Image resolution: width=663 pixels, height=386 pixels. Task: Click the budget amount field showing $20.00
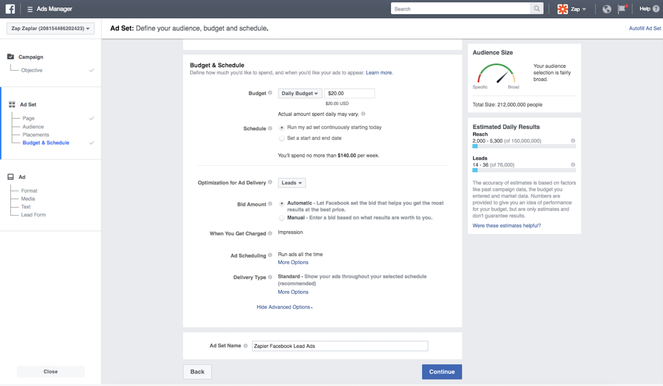click(349, 93)
